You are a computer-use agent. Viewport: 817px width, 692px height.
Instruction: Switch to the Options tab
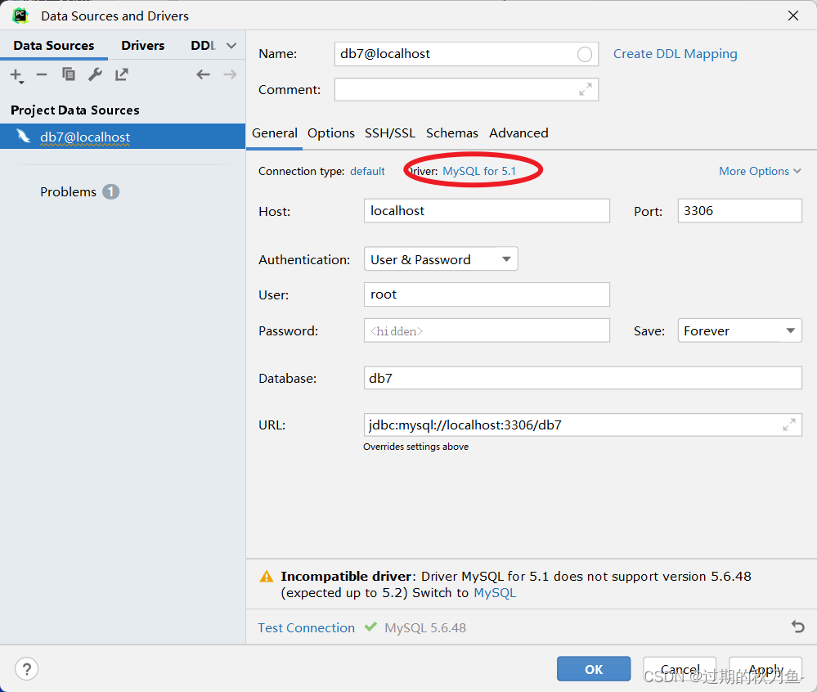coord(331,133)
